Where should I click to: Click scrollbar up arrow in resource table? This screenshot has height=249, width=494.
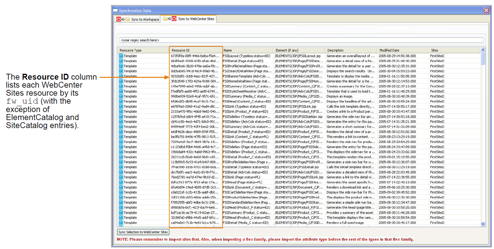[x=483, y=50]
